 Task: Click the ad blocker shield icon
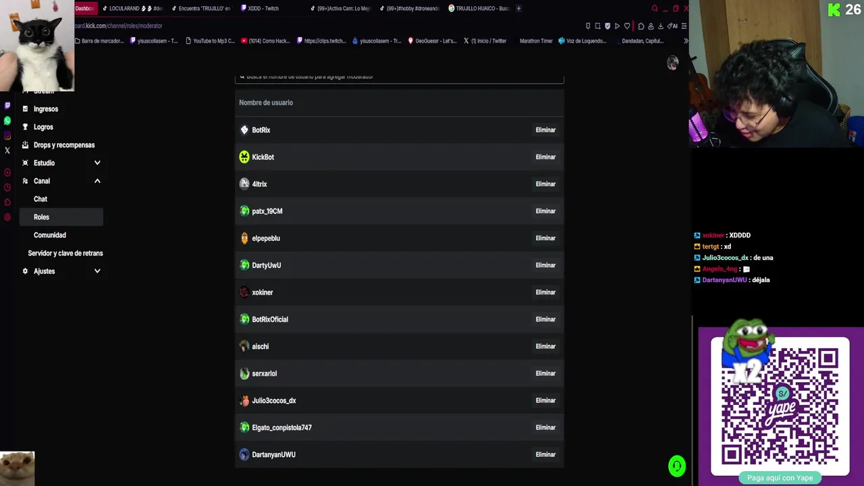tap(607, 26)
